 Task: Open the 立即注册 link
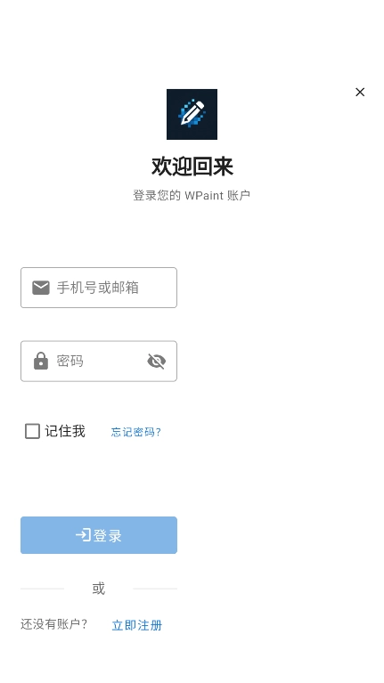(137, 625)
